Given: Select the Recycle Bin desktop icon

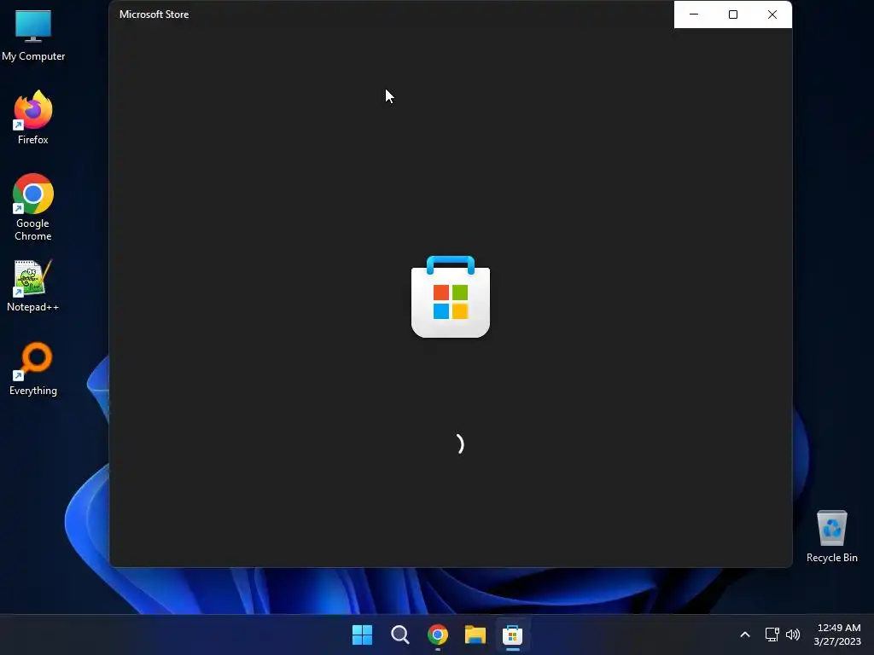Looking at the screenshot, I should click(831, 536).
